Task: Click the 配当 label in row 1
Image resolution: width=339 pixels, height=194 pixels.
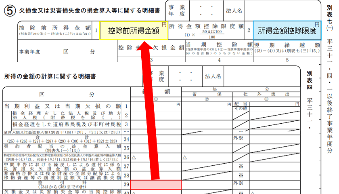Action: click(x=241, y=104)
